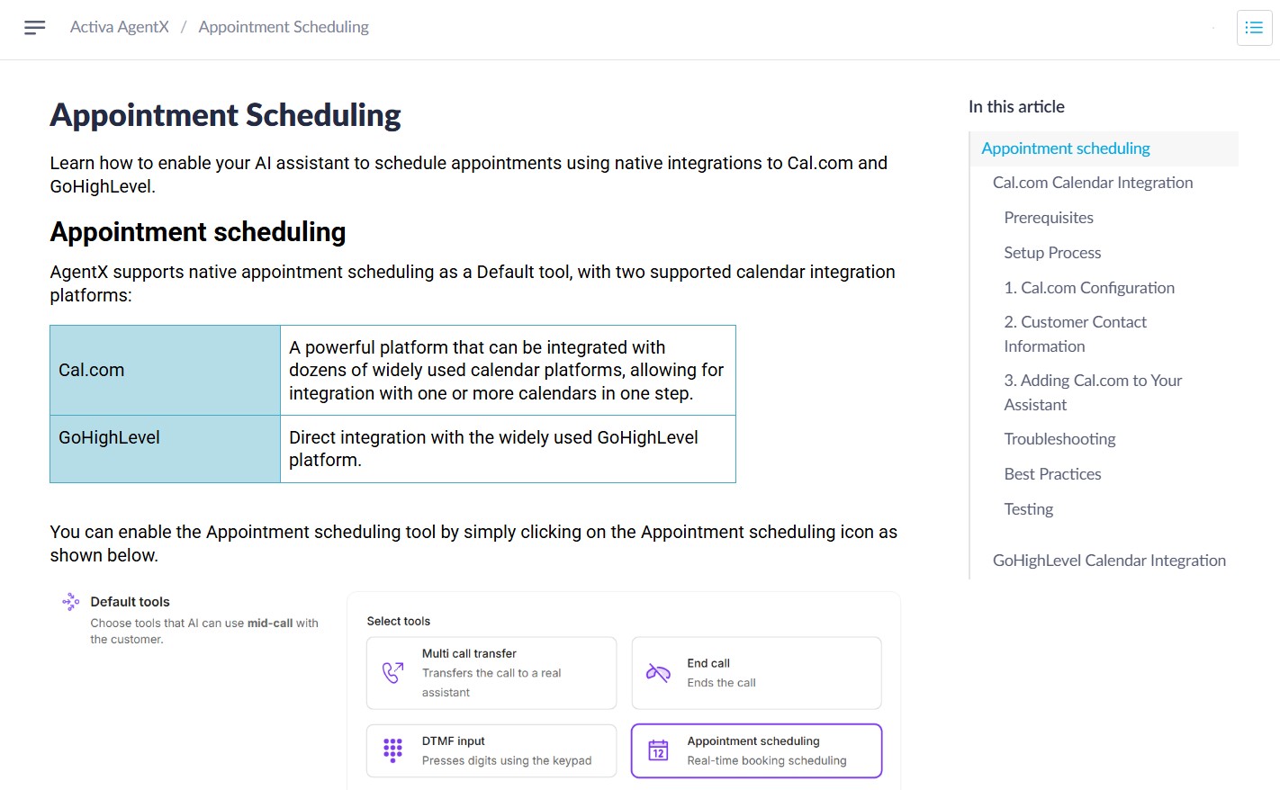Open the hamburger navigation menu

(x=34, y=28)
